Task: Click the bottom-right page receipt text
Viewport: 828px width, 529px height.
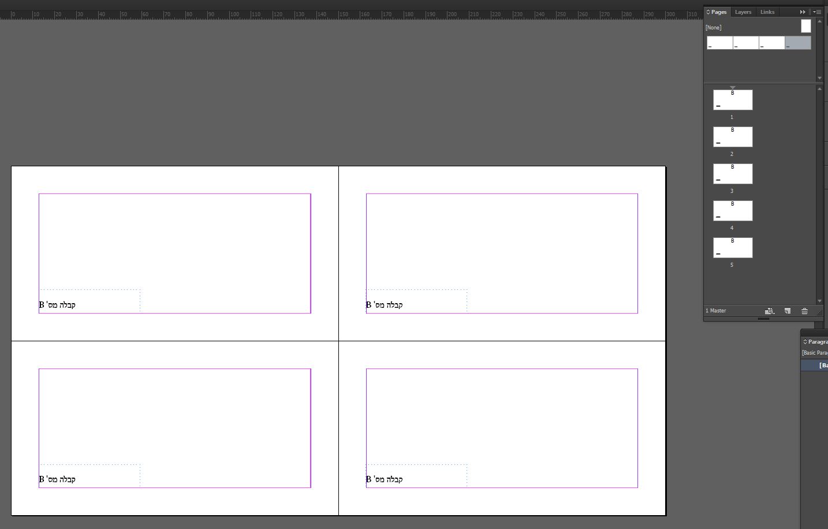Action: click(x=385, y=479)
